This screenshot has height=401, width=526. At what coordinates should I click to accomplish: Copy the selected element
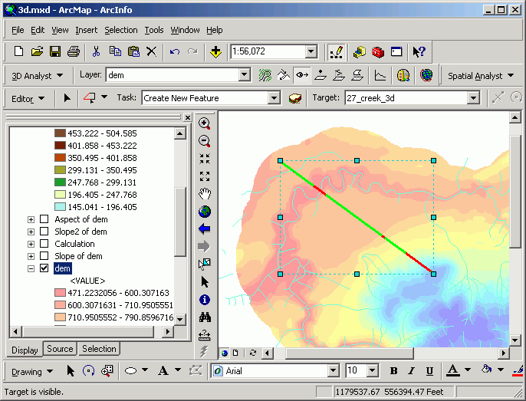click(x=115, y=51)
